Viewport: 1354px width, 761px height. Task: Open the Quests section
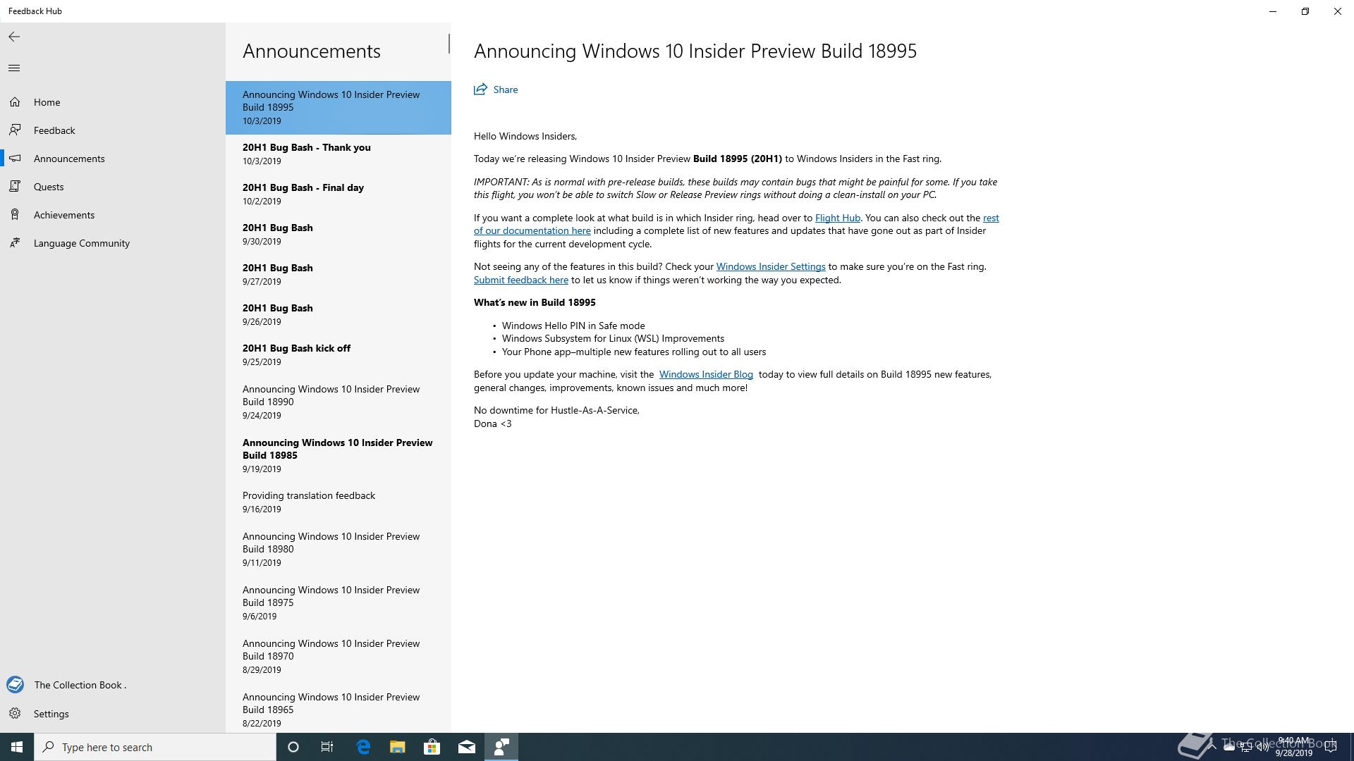pos(113,187)
